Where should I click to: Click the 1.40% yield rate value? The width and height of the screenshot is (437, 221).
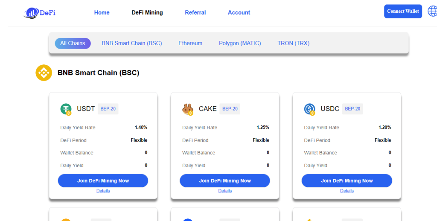tap(141, 128)
